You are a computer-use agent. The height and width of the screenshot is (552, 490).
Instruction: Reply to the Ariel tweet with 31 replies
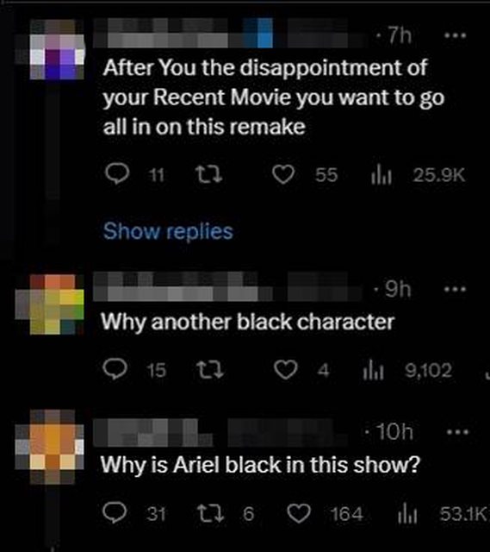point(115,513)
